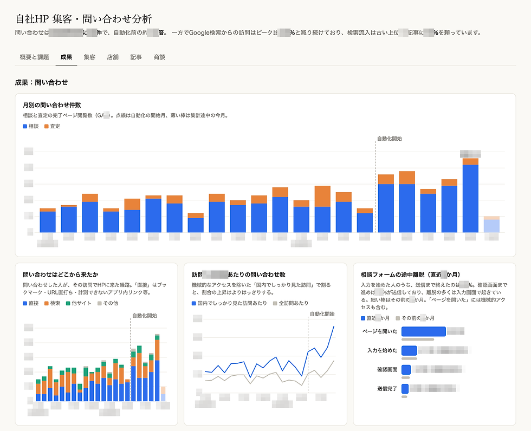Image resolution: width=531 pixels, height=431 pixels.
Task: Switch to the 商談 tab
Action: point(159,57)
